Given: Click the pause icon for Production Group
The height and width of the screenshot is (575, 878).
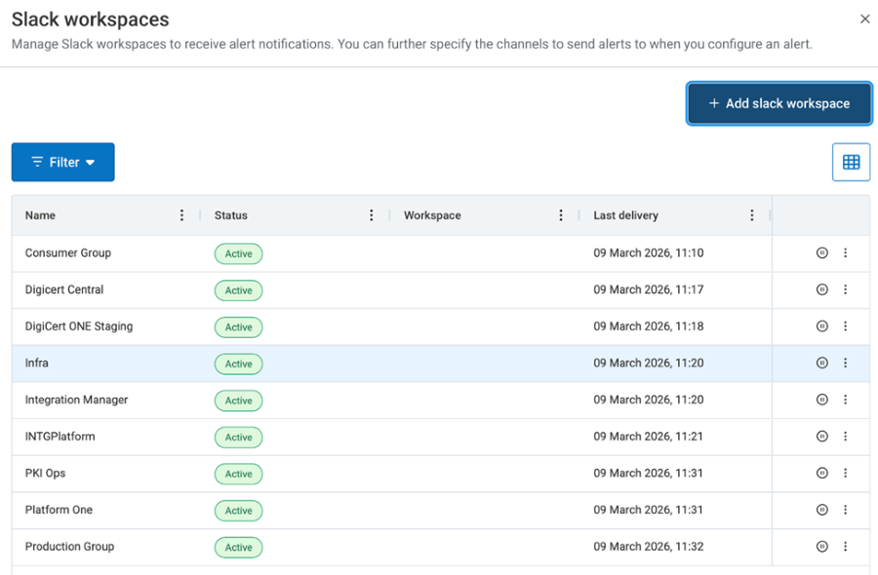Looking at the screenshot, I should tap(821, 547).
